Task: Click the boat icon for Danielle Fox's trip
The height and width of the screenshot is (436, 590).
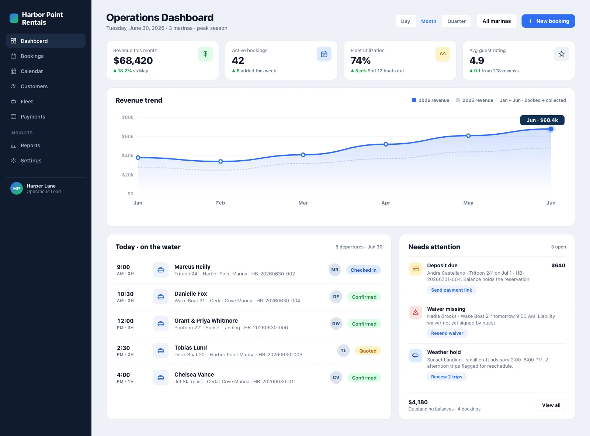Action: pos(161,297)
